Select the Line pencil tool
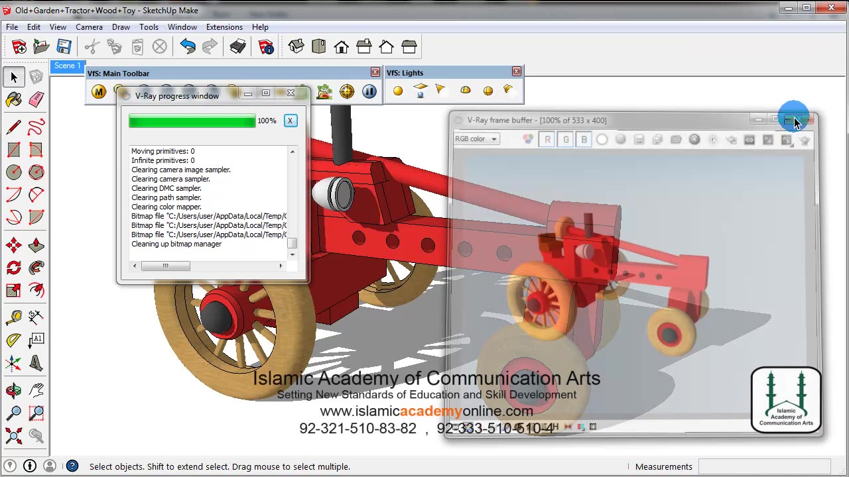This screenshot has width=849, height=477. [13, 127]
